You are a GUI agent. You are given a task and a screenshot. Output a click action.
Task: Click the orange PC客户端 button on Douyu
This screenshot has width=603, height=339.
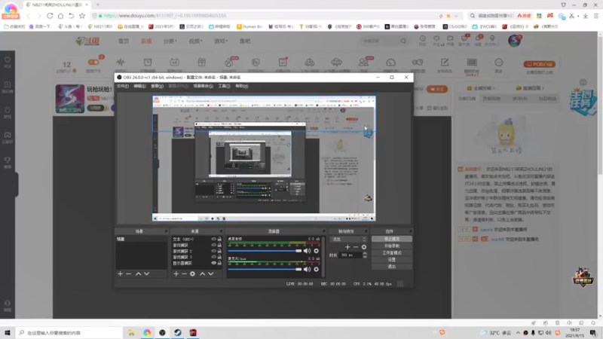pyautogui.click(x=539, y=64)
